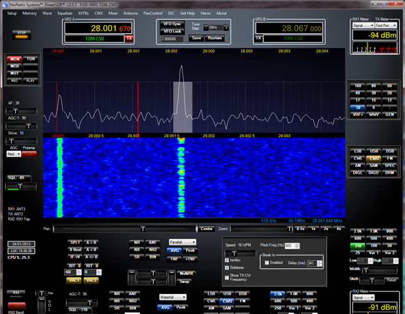Viewport: 405px width, 314px height.
Task: Add a notch with +TNF button
Action: 190,259
